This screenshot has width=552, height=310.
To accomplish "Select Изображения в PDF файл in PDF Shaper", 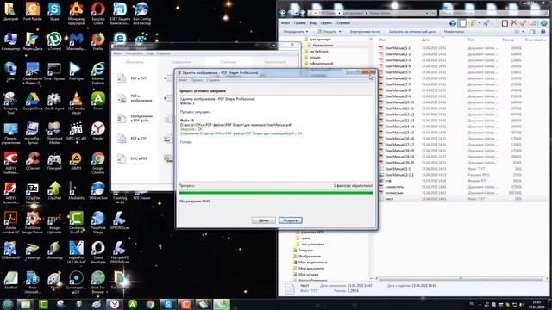I will point(135,118).
